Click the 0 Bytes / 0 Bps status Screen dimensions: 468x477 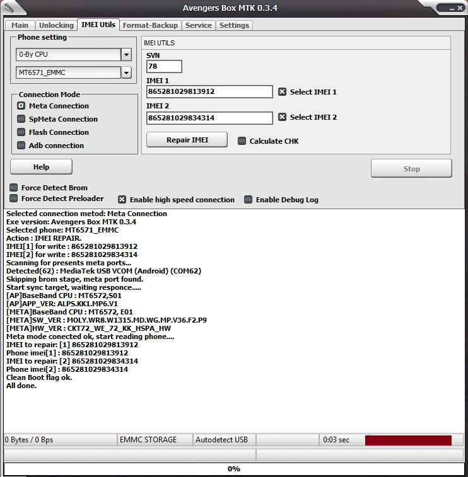(61, 440)
